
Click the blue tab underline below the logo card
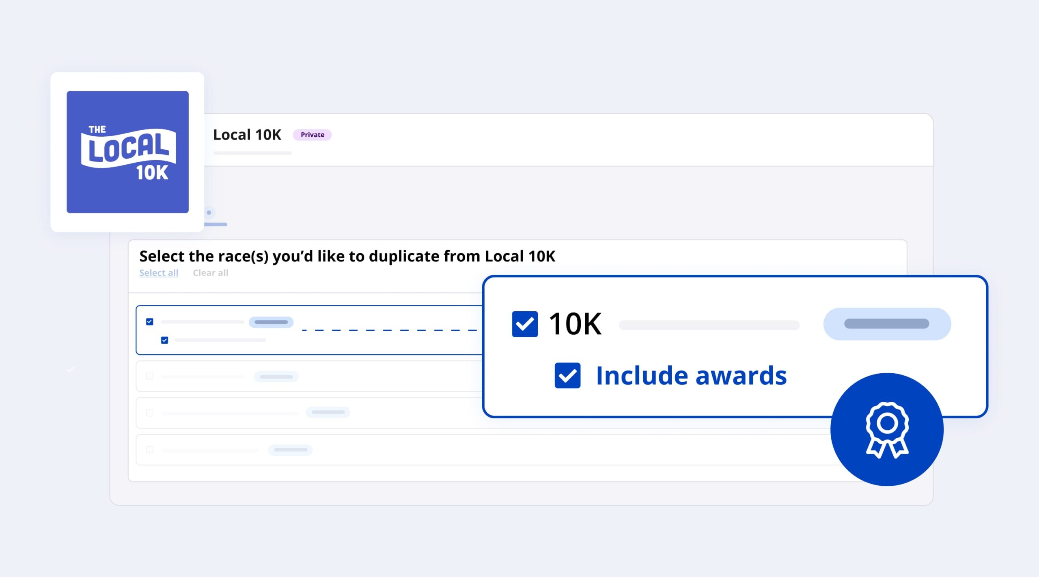pos(216,224)
